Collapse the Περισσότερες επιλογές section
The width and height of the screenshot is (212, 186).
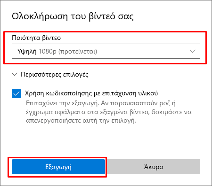pyautogui.click(x=50, y=74)
